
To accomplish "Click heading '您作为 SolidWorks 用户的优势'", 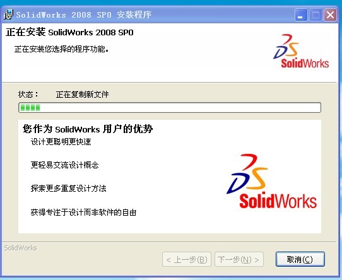I will (x=88, y=129).
